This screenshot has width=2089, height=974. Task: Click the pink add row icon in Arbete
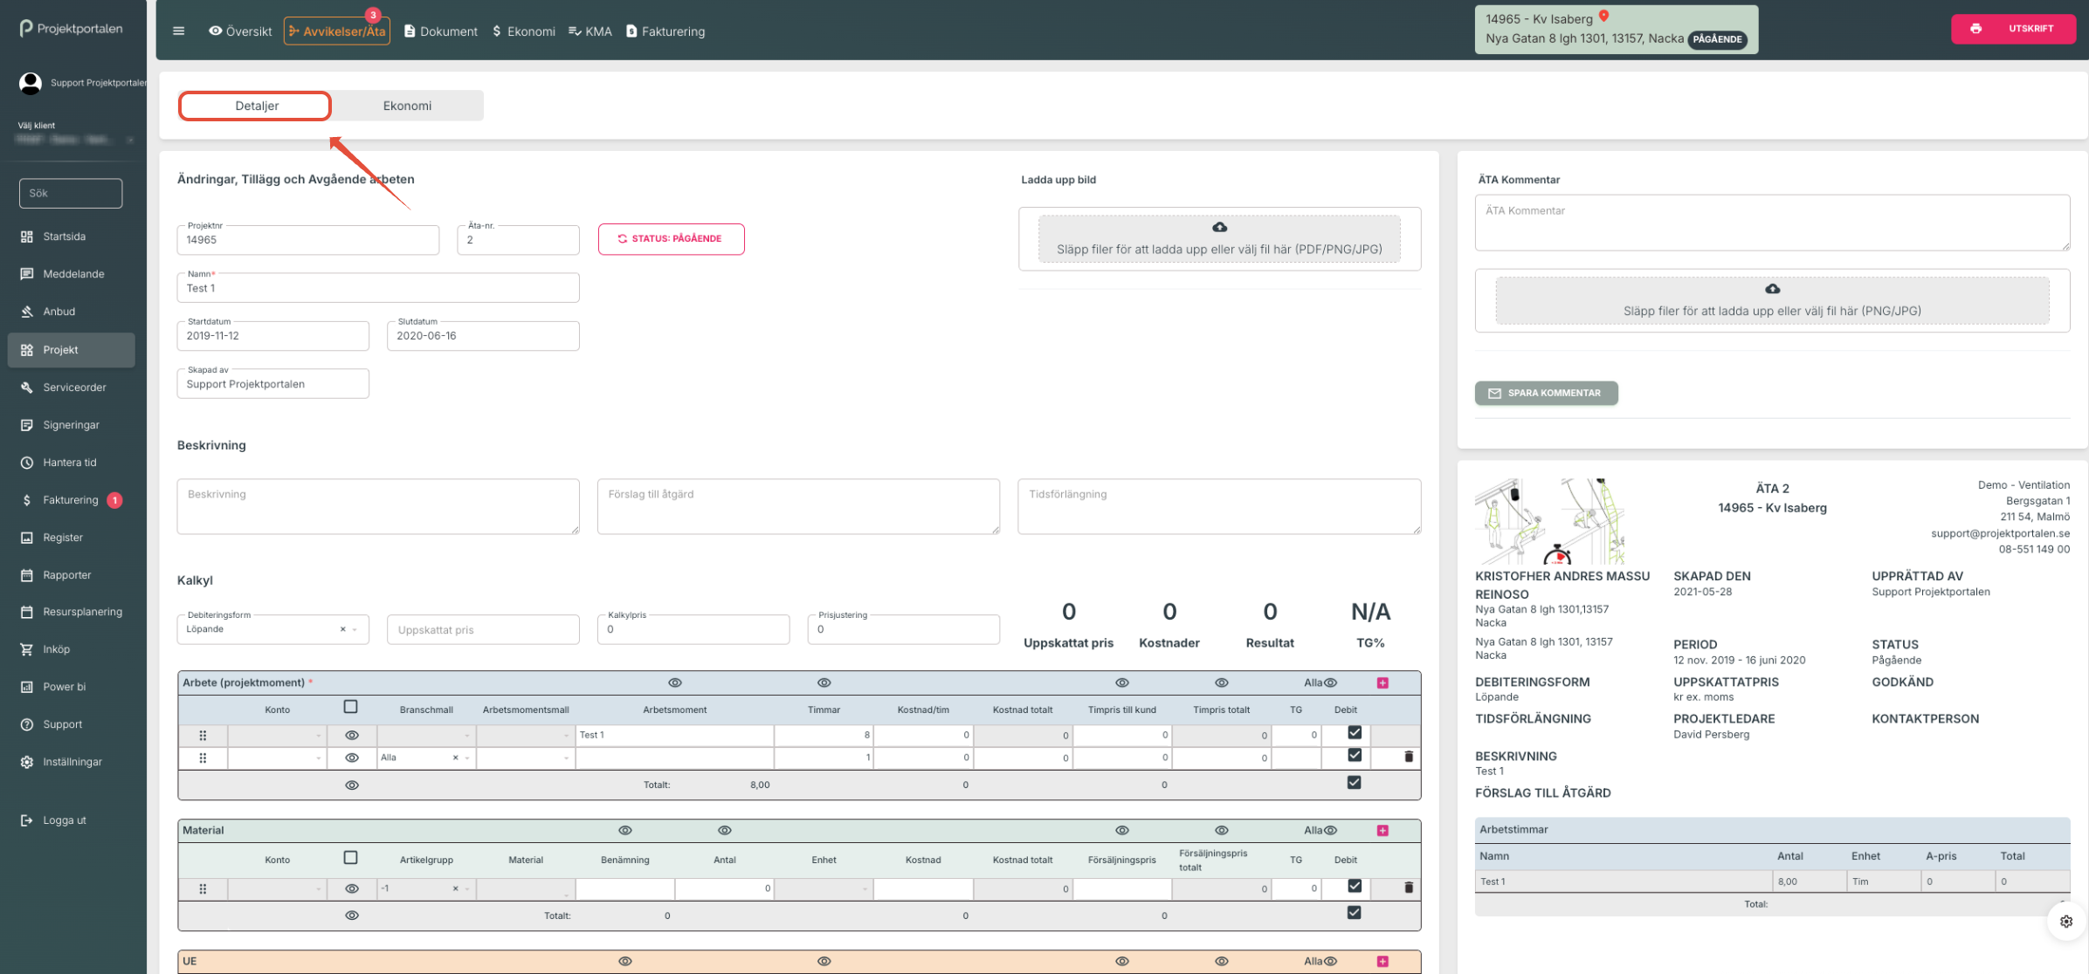1382,682
